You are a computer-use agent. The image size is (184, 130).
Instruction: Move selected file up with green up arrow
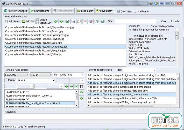tap(56, 21)
